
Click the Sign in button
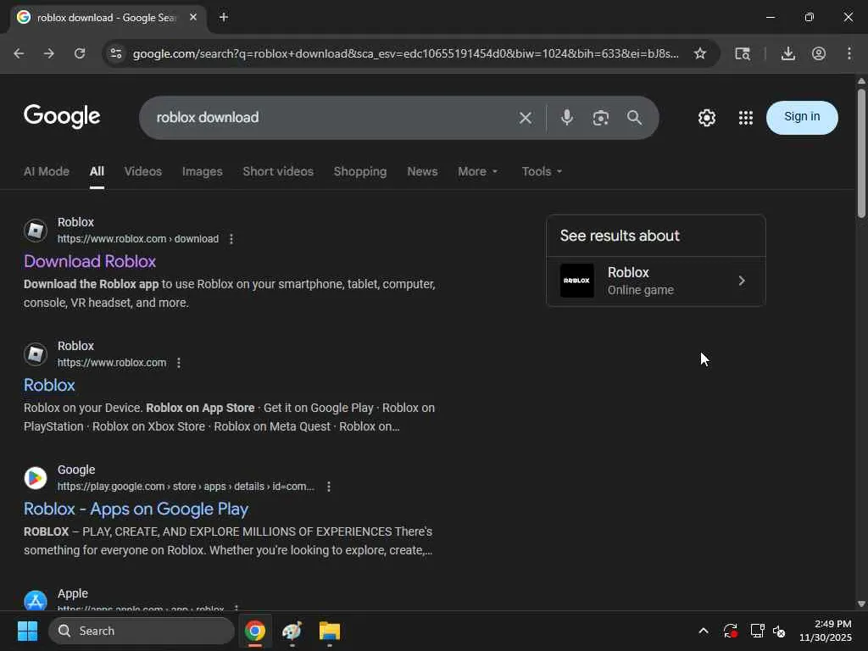[802, 117]
